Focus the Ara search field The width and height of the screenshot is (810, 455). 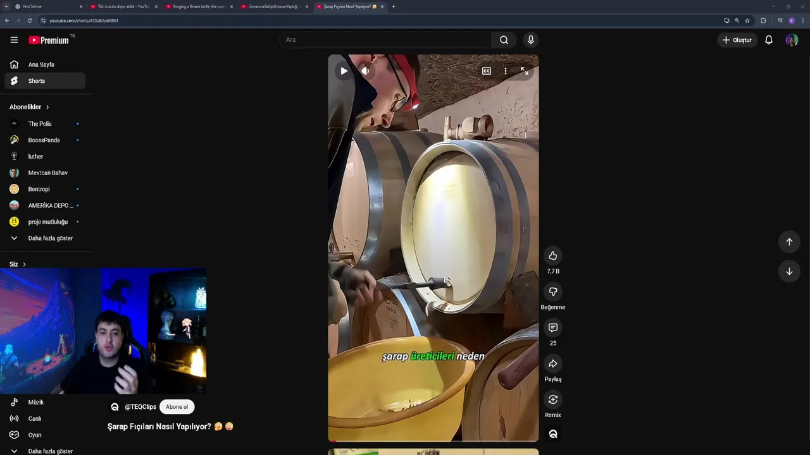(385, 40)
